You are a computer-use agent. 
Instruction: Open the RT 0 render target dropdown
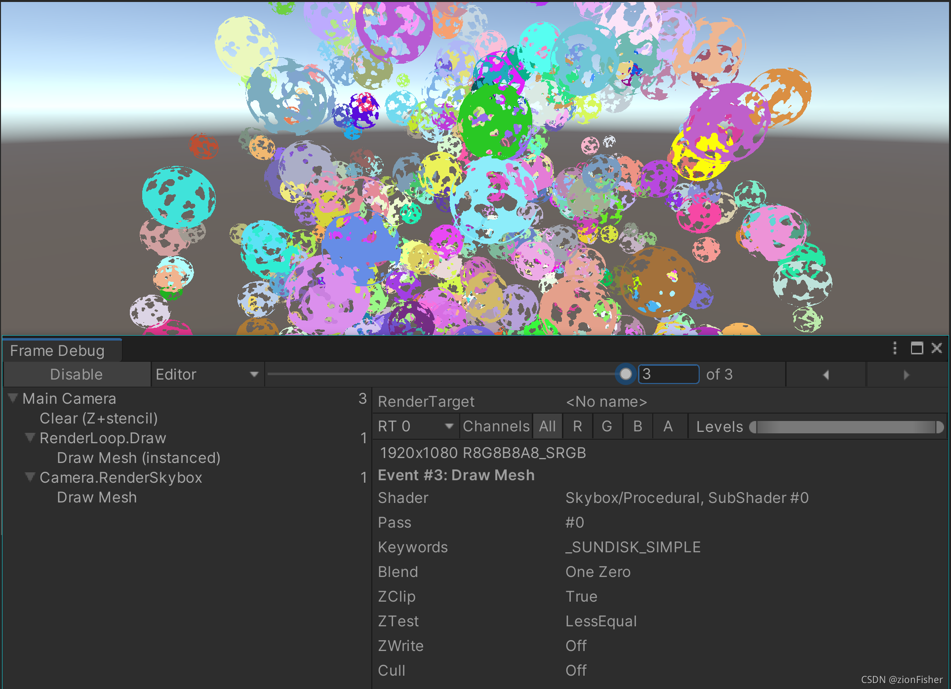click(x=415, y=426)
